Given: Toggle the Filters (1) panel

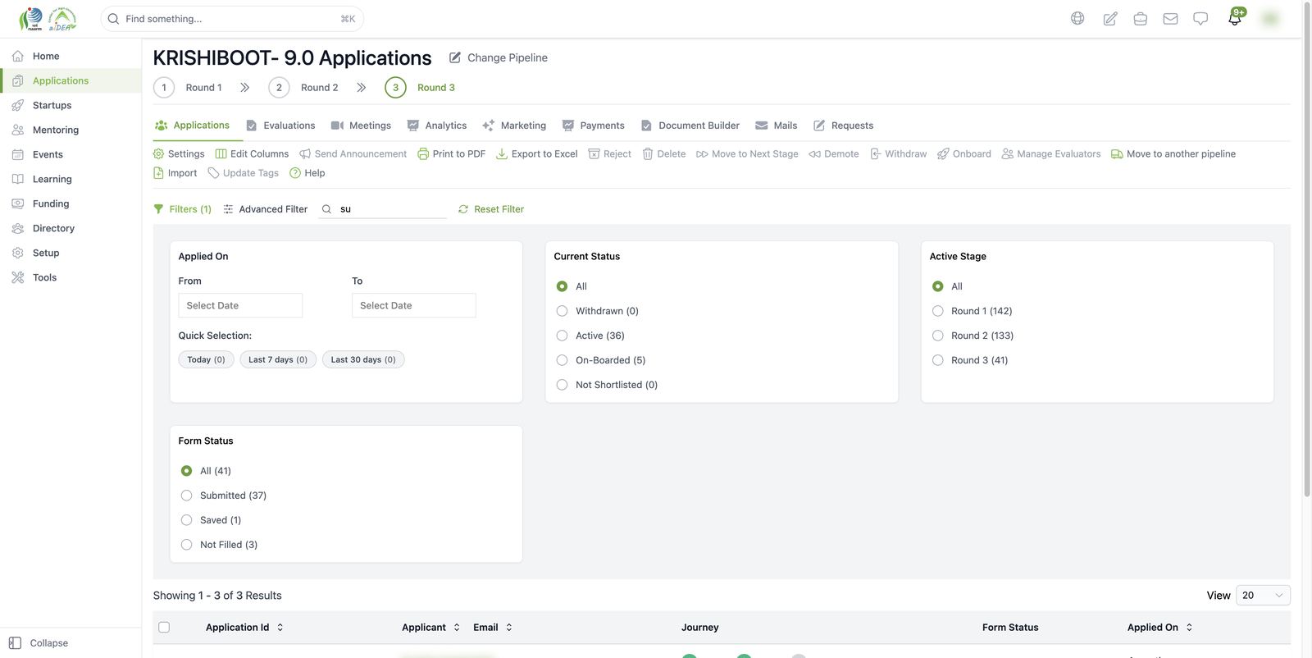Looking at the screenshot, I should point(182,209).
